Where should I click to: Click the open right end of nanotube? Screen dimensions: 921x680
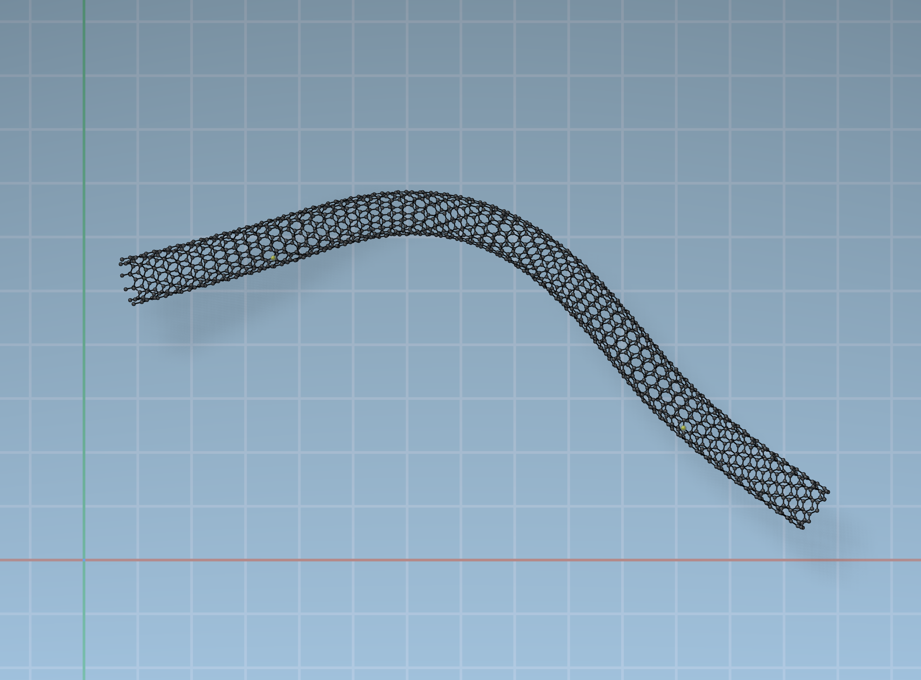814,510
